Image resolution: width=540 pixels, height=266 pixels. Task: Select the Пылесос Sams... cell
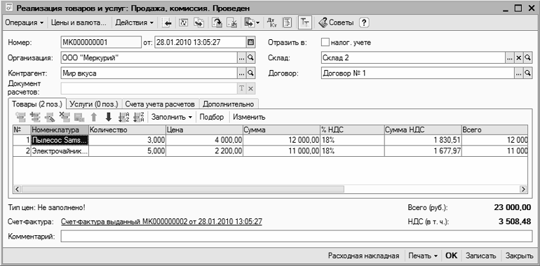coord(60,140)
